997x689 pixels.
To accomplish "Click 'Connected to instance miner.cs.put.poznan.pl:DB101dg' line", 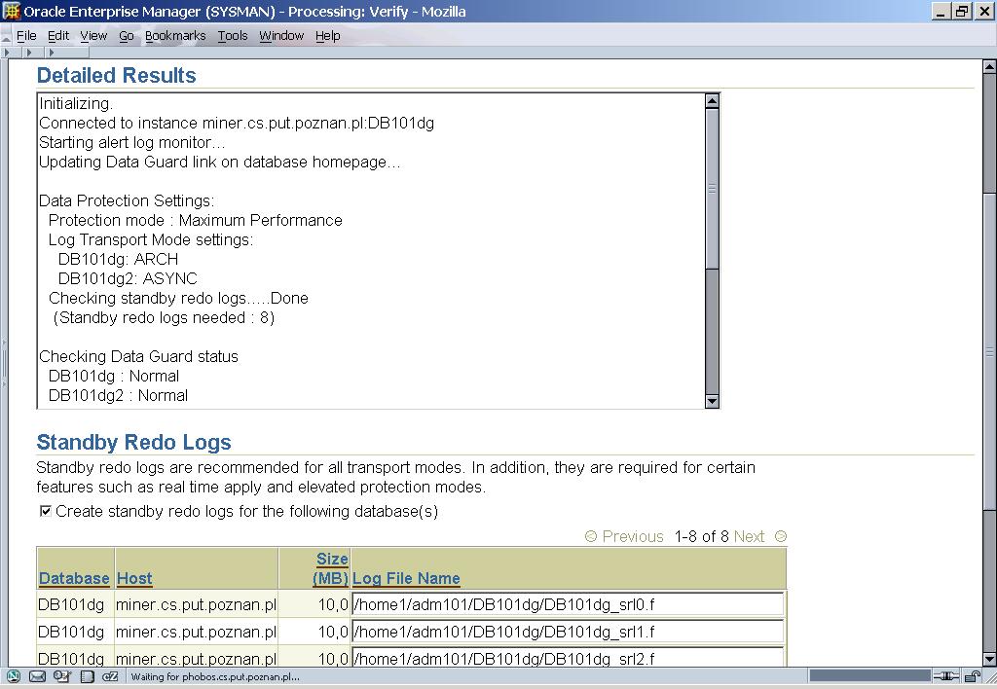I will 237,124.
